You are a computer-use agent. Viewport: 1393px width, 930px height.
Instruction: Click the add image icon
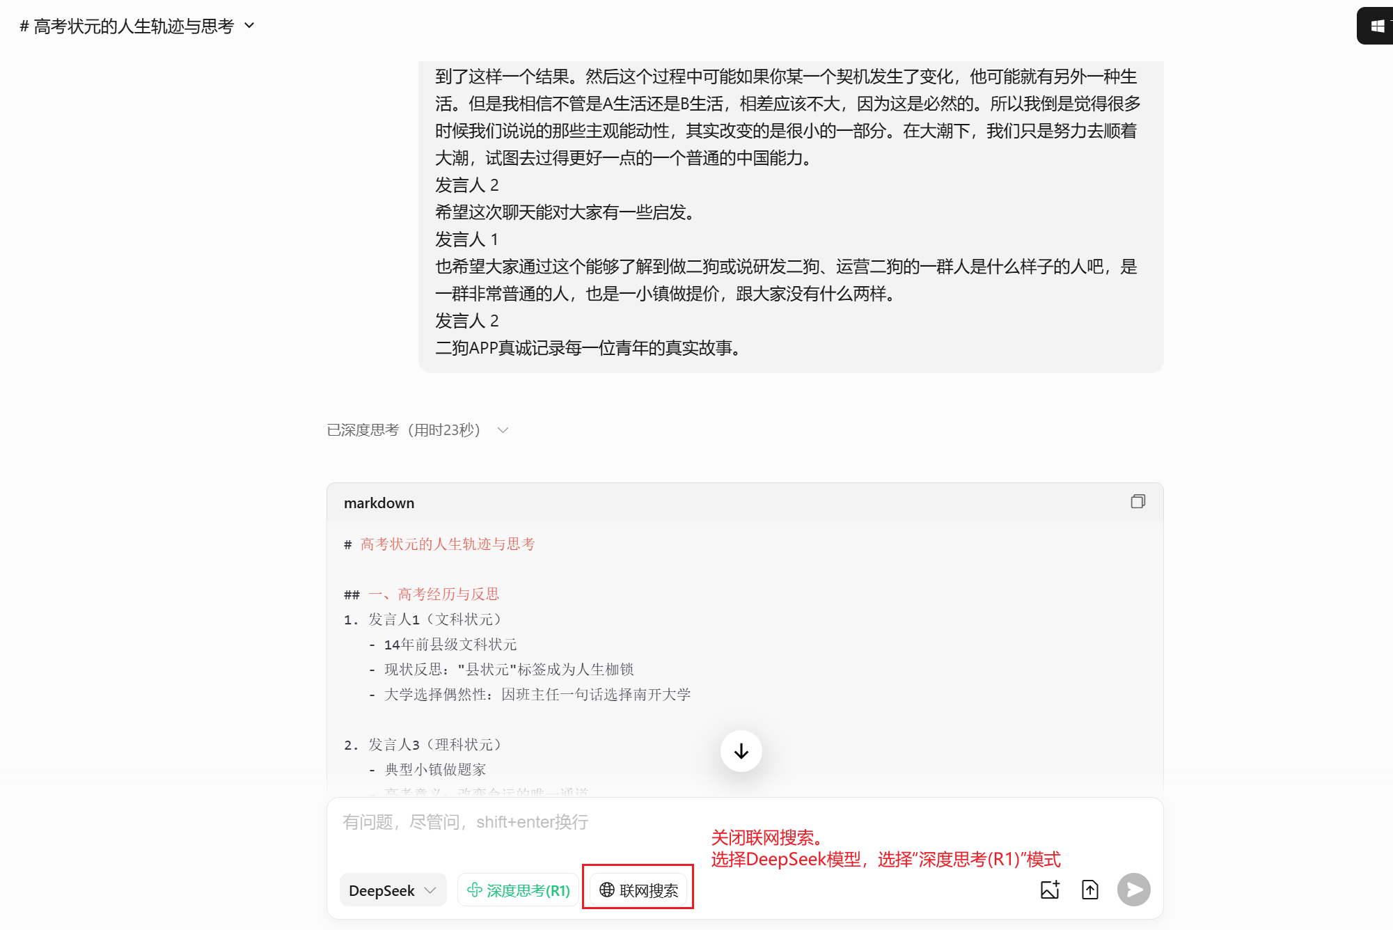click(x=1050, y=890)
